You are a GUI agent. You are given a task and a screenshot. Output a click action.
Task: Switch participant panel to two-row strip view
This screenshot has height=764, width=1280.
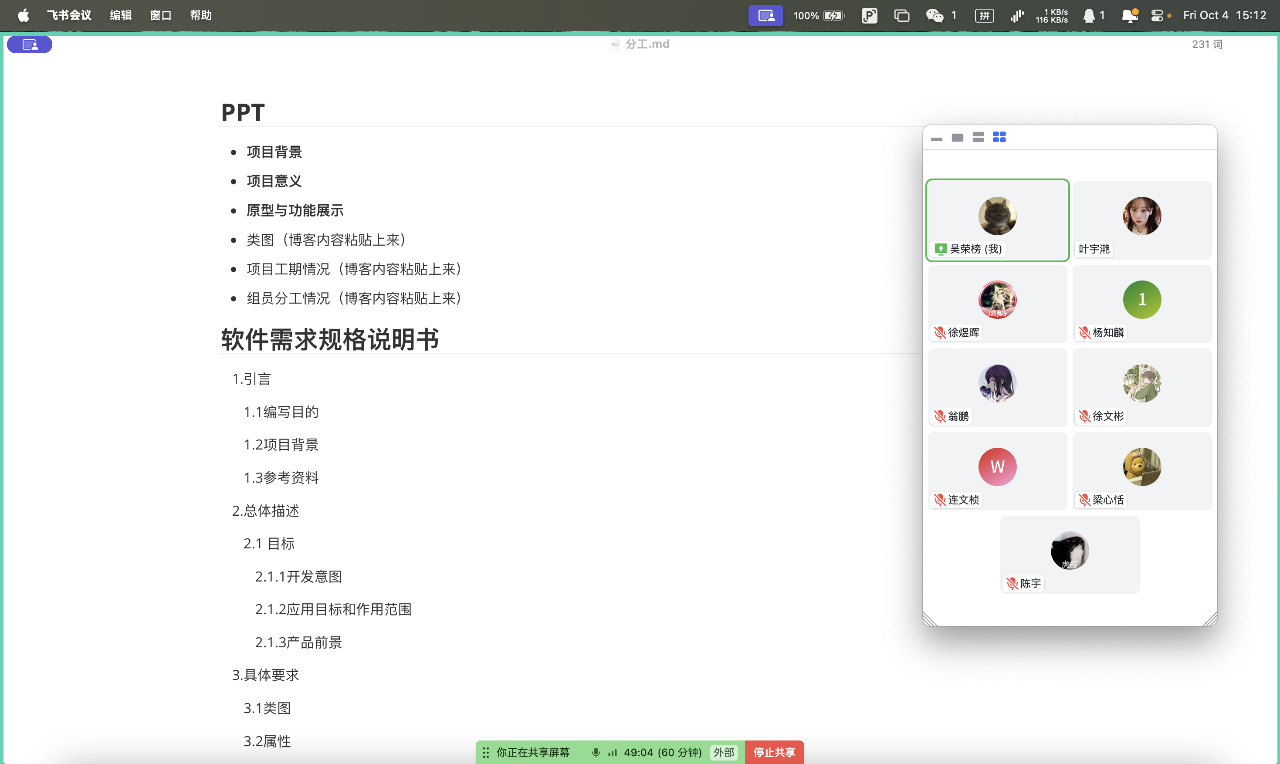click(x=978, y=137)
